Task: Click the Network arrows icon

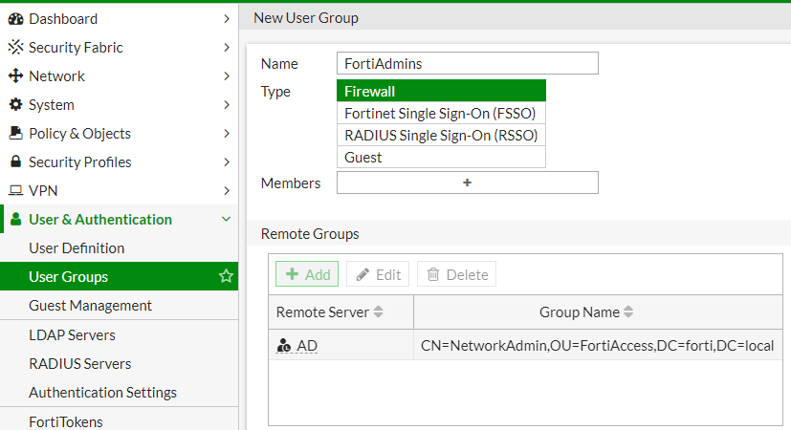Action: coord(15,76)
